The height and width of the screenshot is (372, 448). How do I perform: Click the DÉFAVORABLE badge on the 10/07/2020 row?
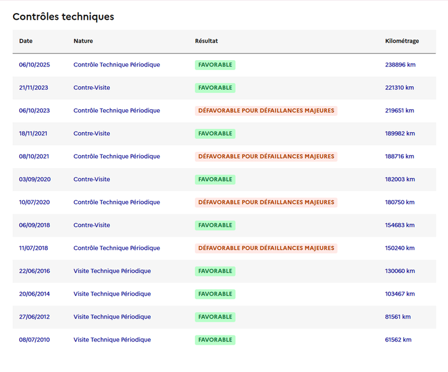tap(266, 202)
